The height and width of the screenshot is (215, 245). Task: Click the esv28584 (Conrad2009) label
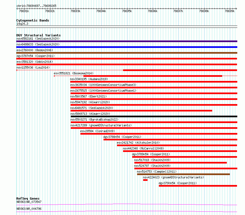click(97, 131)
